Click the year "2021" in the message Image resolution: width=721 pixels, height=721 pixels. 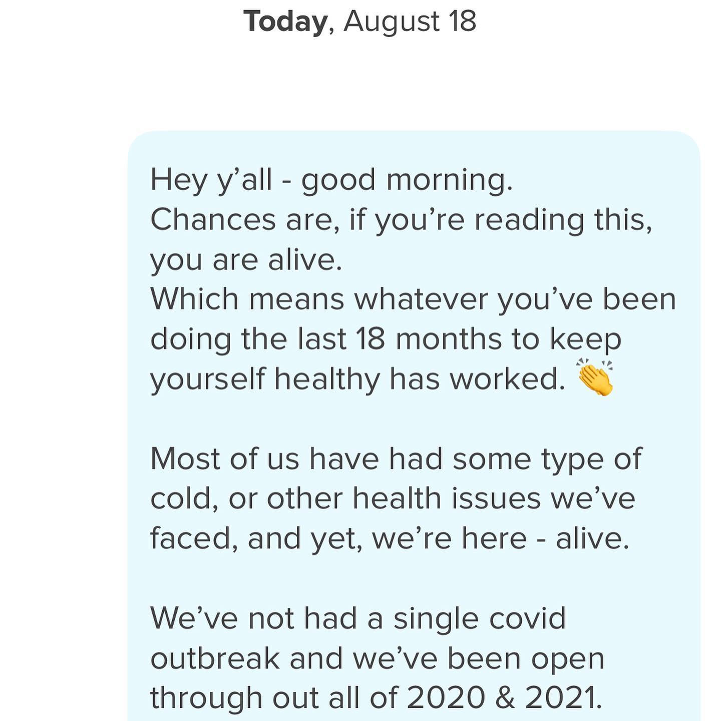tap(563, 697)
